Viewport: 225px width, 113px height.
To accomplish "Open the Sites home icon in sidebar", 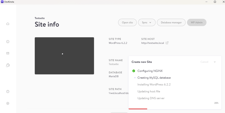I will tap(8, 24).
